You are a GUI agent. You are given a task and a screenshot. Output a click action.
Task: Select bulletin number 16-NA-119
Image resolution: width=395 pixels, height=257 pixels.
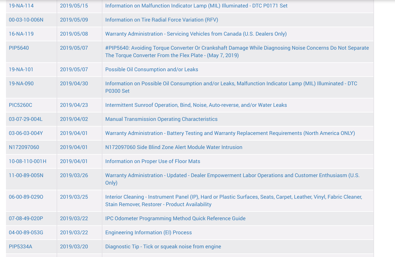coord(21,34)
